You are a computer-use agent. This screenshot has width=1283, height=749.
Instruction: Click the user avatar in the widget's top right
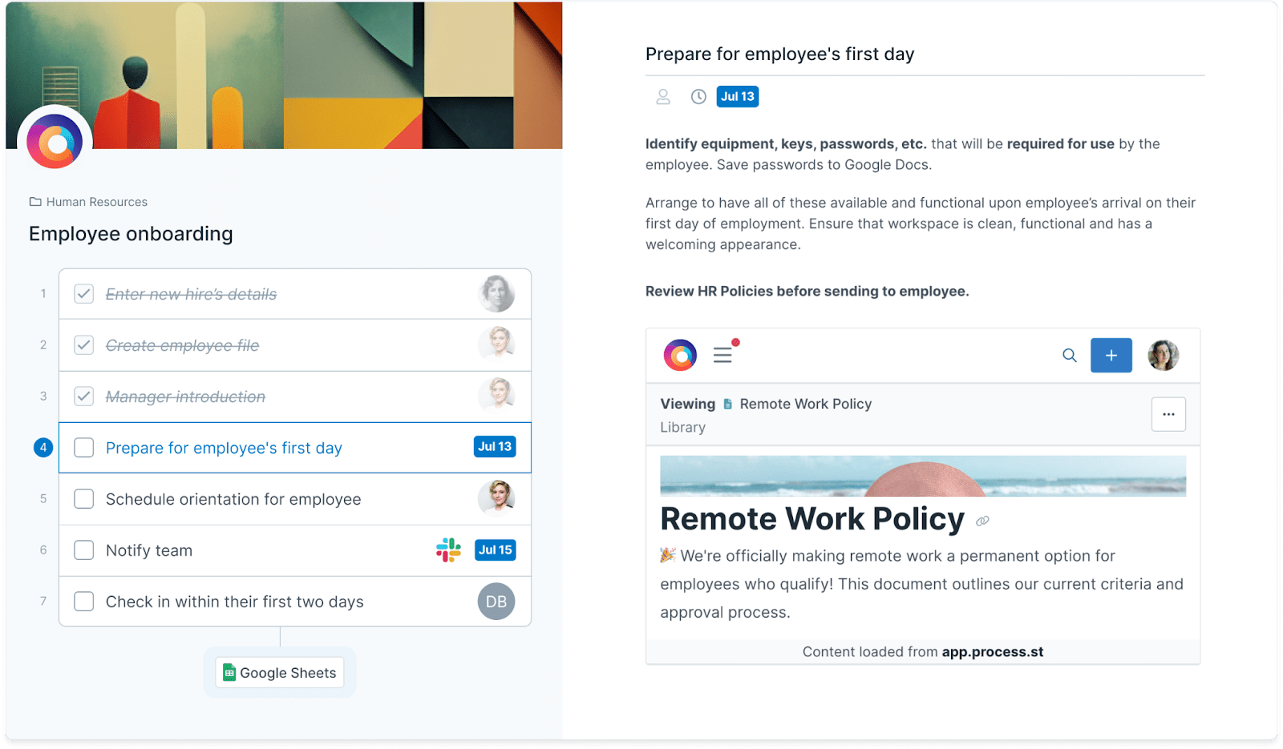tap(1162, 355)
